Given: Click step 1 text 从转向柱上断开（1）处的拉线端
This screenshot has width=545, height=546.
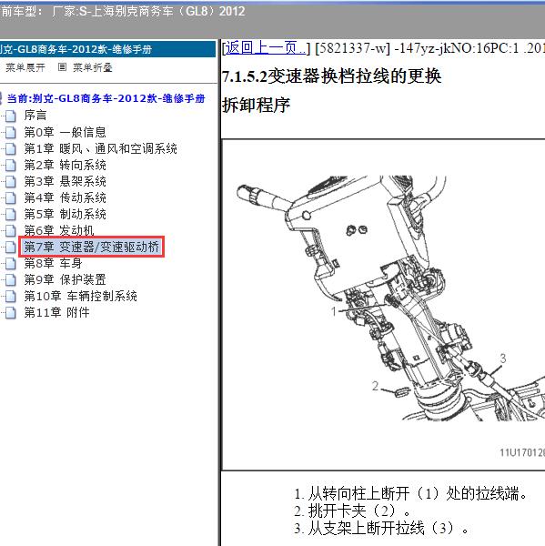Looking at the screenshot, I should click(418, 493).
